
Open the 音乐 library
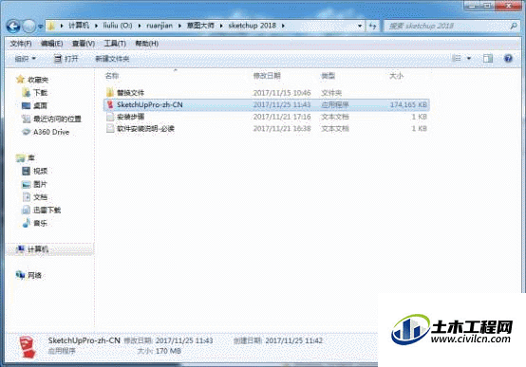pos(40,223)
